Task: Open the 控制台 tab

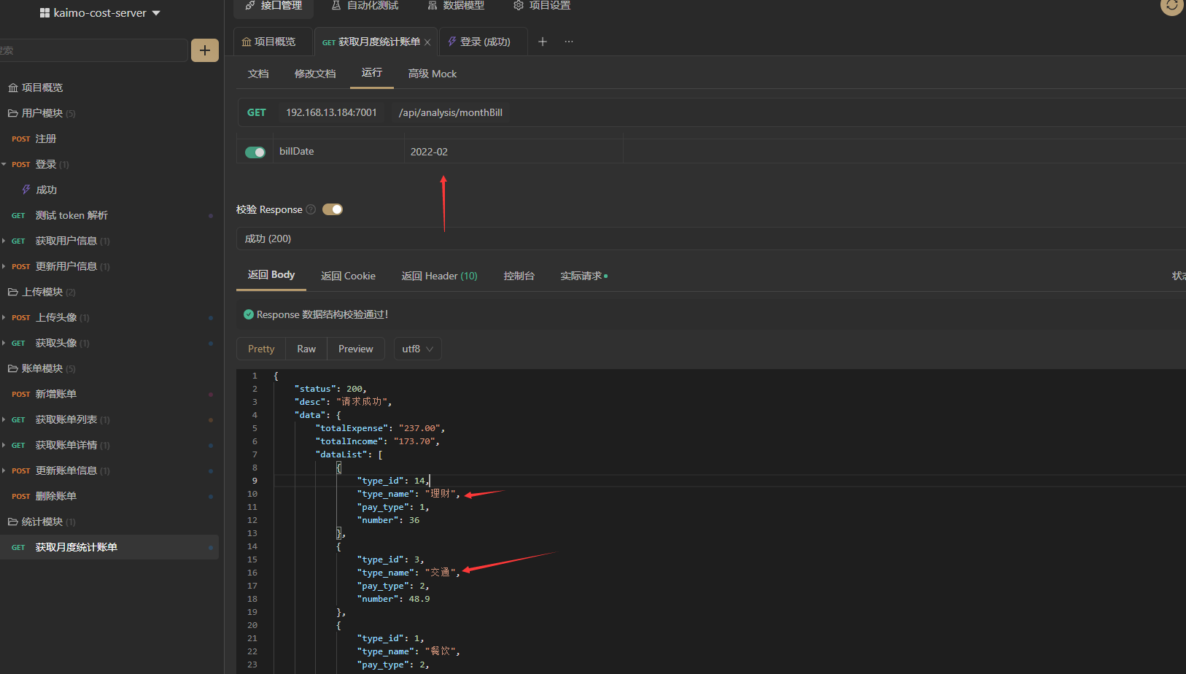Action: (519, 276)
